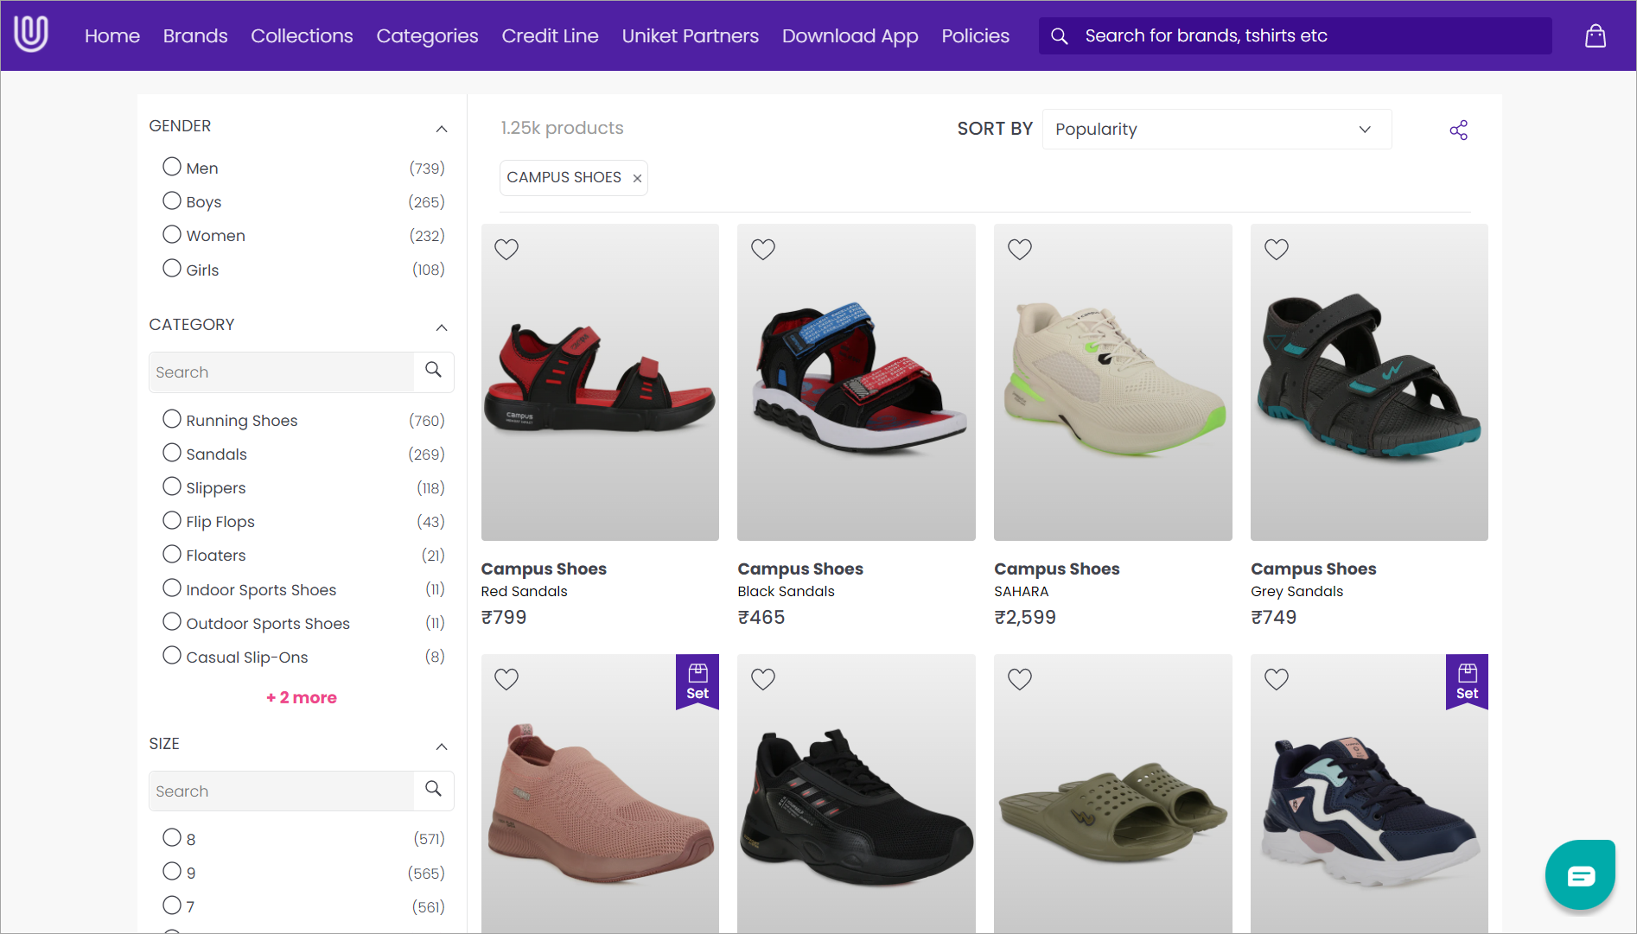1637x934 pixels.
Task: Wishlist the black sneaker product
Action: tap(763, 679)
